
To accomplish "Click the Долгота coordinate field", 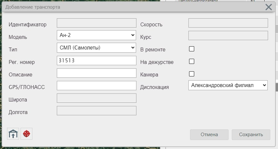I will [x=96, y=110].
